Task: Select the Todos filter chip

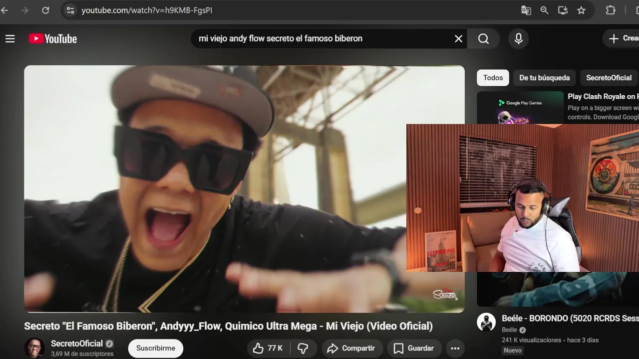Action: (x=493, y=78)
